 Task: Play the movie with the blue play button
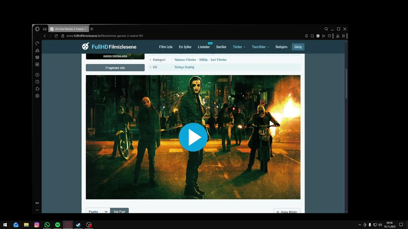(193, 137)
